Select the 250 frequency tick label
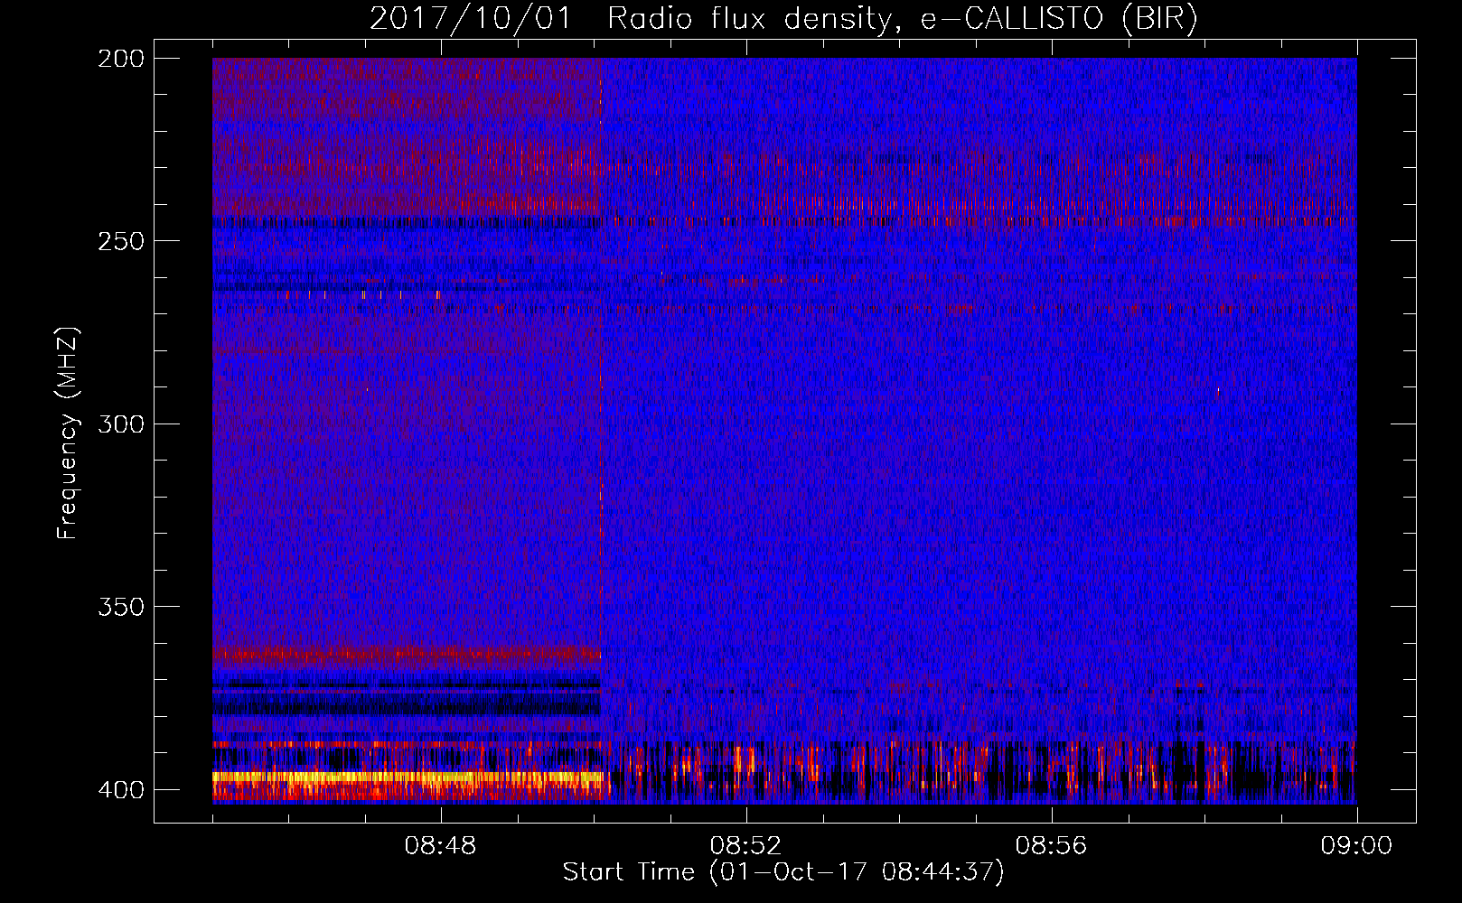The image size is (1462, 903). [121, 241]
